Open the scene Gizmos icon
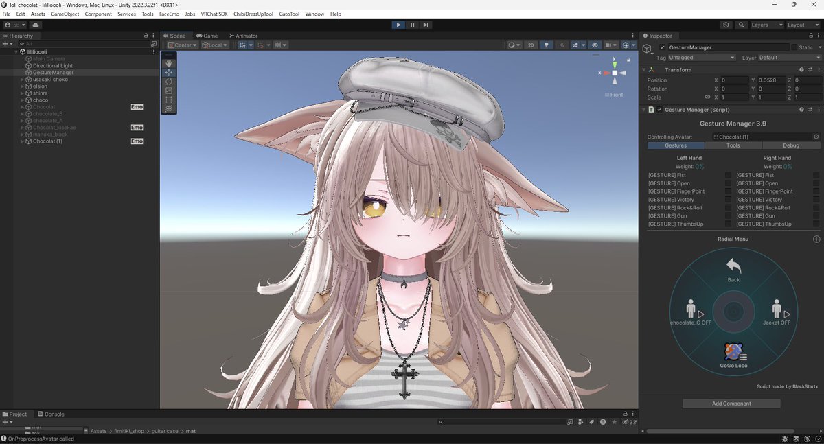 [x=627, y=45]
